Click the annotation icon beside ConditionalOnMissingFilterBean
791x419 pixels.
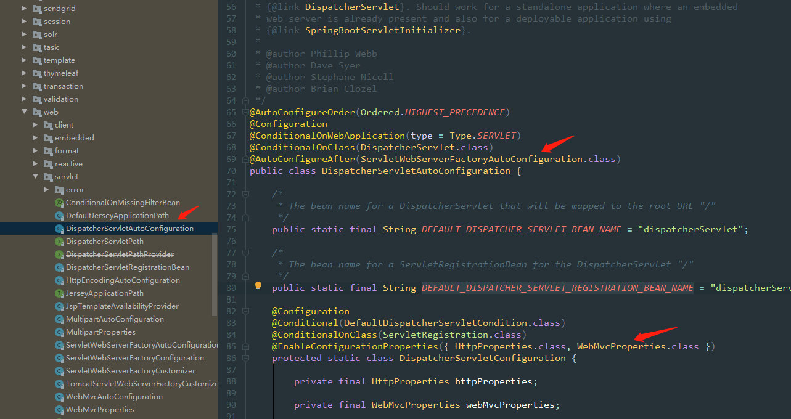[x=59, y=203]
